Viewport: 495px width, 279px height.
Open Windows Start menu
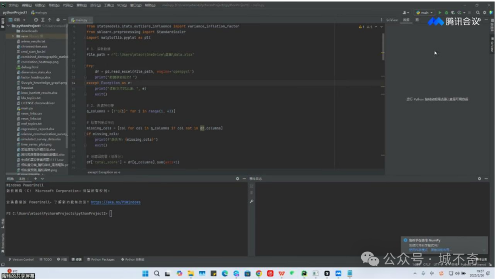coord(145,274)
